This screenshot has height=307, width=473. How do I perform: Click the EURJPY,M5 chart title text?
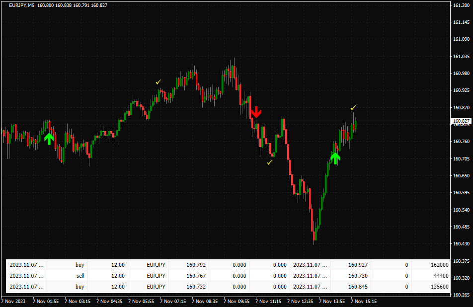tap(21, 5)
